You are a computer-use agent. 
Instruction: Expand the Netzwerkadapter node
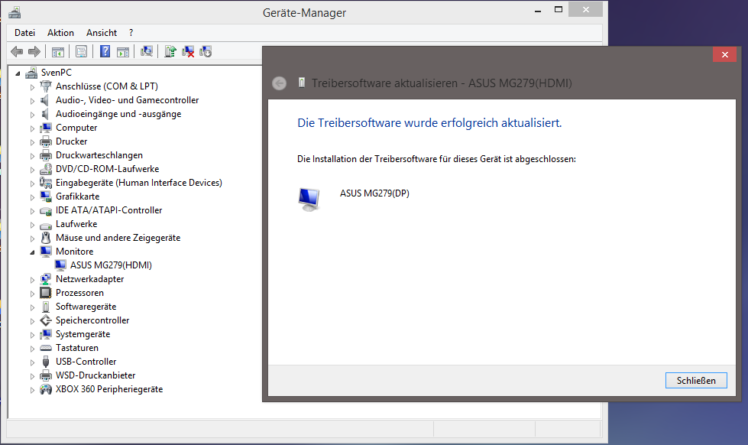coord(32,280)
